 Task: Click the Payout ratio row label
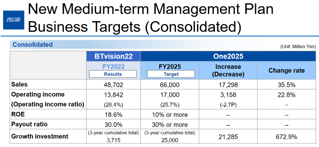point(29,124)
